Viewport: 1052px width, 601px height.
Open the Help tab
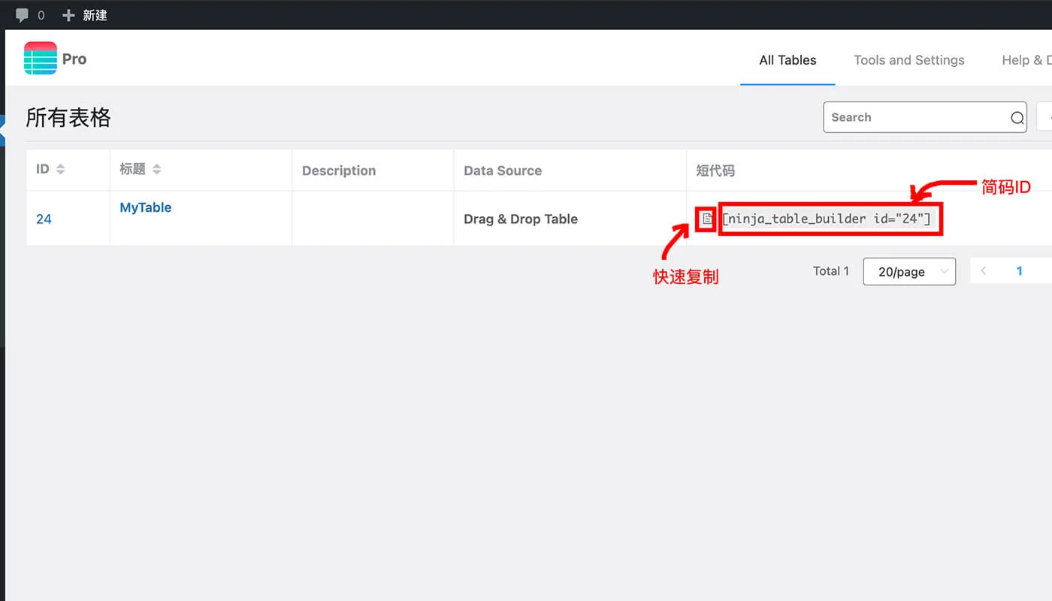tap(1024, 60)
